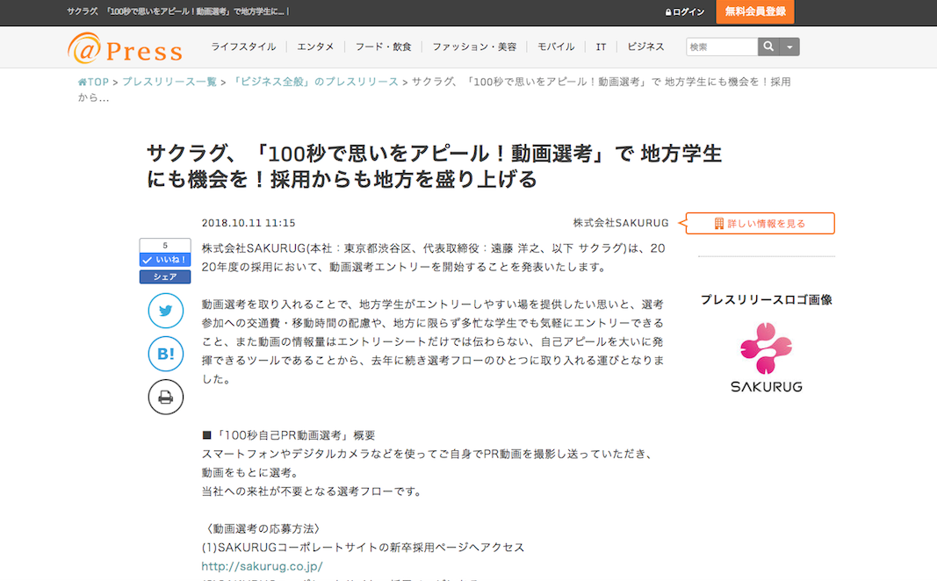This screenshot has height=581, width=937.
Task: Click the SAKURUG logo image
Action: click(766, 357)
